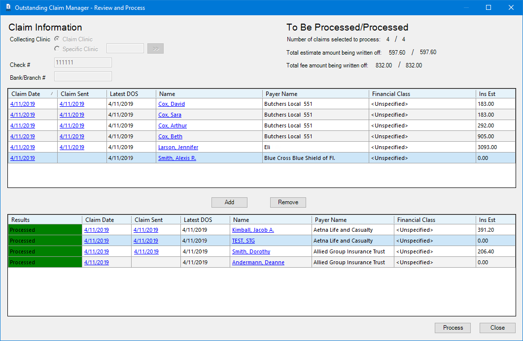Open TEST, STG patient link
This screenshot has height=341, width=523.
click(x=243, y=241)
